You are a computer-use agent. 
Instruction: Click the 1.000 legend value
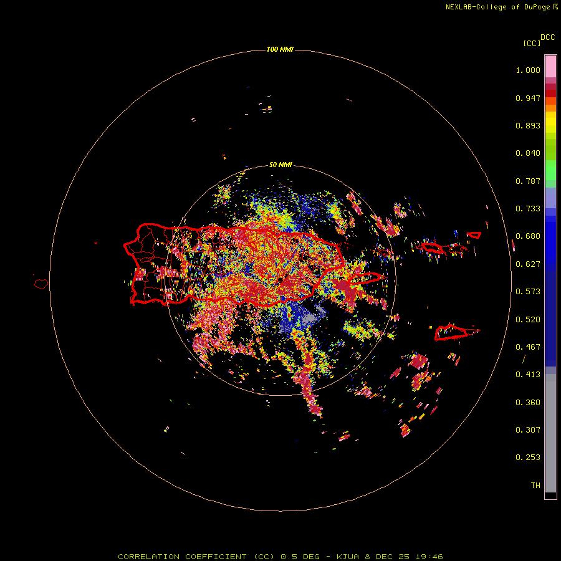click(x=528, y=70)
